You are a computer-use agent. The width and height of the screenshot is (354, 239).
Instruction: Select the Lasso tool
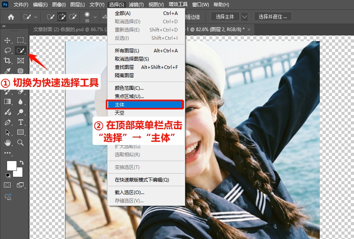(8, 50)
